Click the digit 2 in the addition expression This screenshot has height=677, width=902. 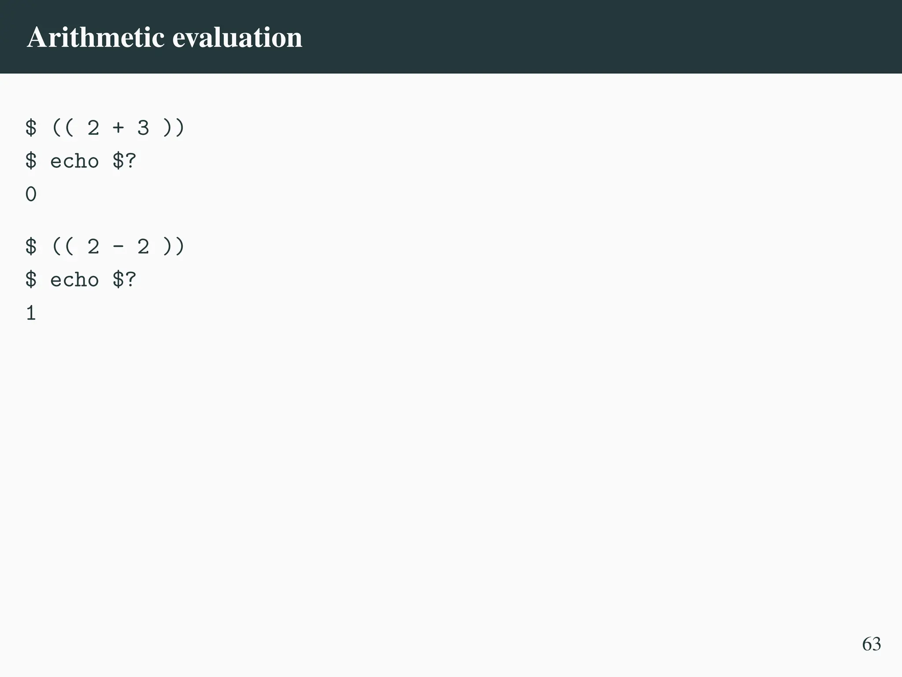tap(93, 128)
